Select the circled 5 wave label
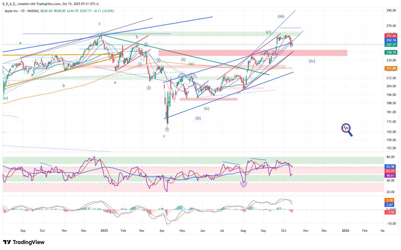 click(167, 129)
